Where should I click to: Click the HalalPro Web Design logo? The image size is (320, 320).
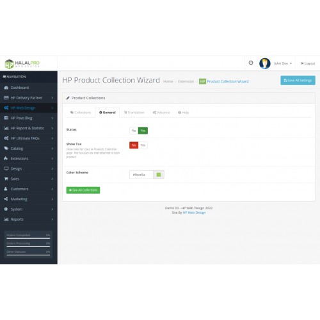point(22,64)
